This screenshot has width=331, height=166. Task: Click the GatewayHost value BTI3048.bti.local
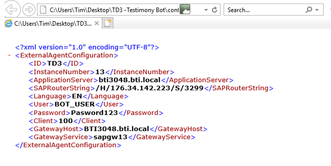[117, 129]
